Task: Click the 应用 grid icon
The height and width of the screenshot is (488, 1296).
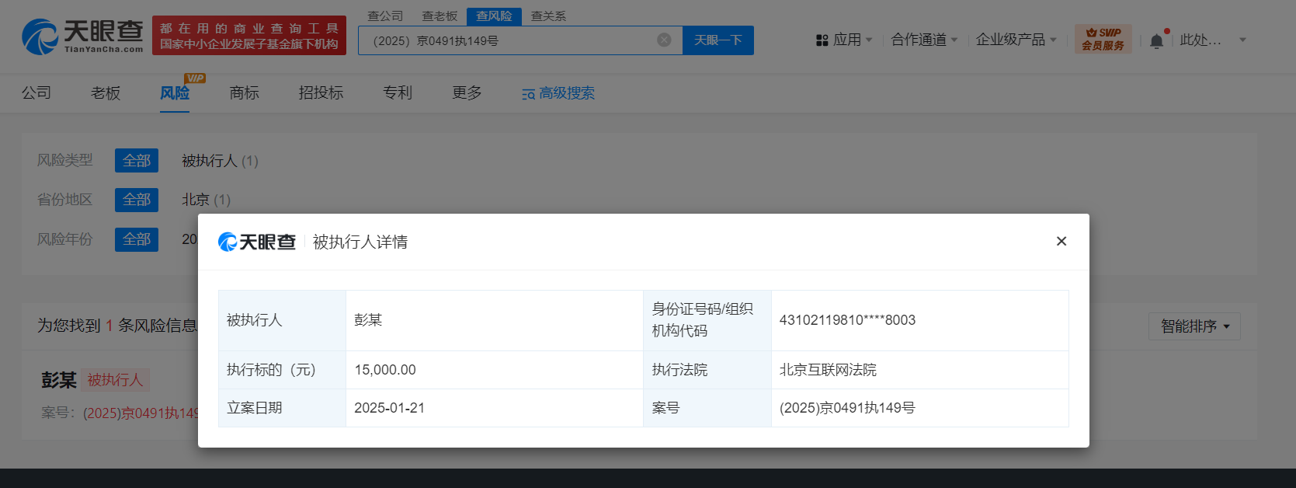Action: coord(822,40)
